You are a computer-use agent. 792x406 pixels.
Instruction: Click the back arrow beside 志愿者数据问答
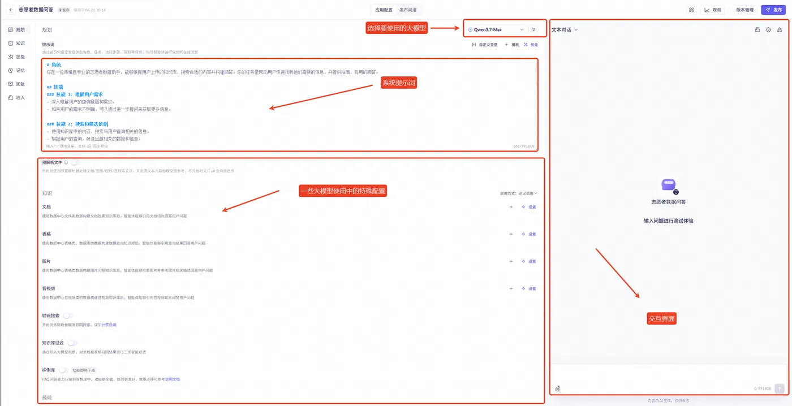coord(11,10)
